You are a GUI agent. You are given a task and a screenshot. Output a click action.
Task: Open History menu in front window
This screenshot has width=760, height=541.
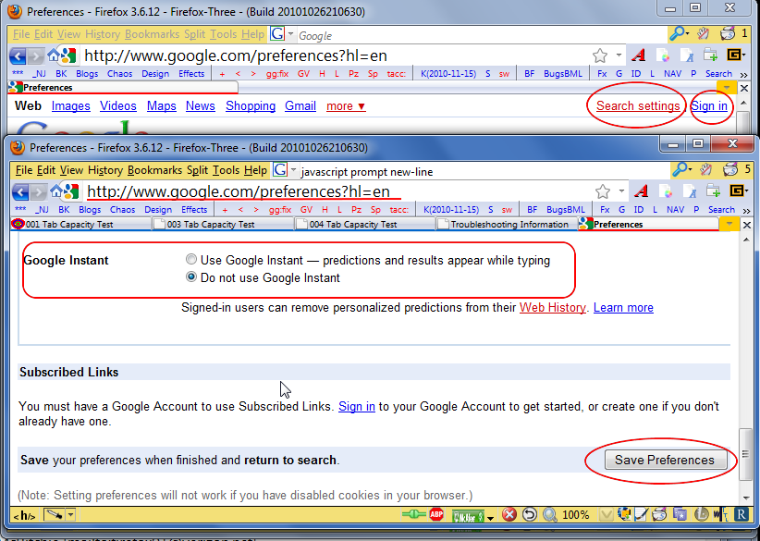[x=105, y=170]
